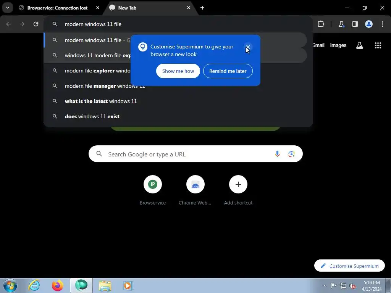This screenshot has width=391, height=293.
Task: Focus the Search Google or type a URL box
Action: pyautogui.click(x=195, y=154)
